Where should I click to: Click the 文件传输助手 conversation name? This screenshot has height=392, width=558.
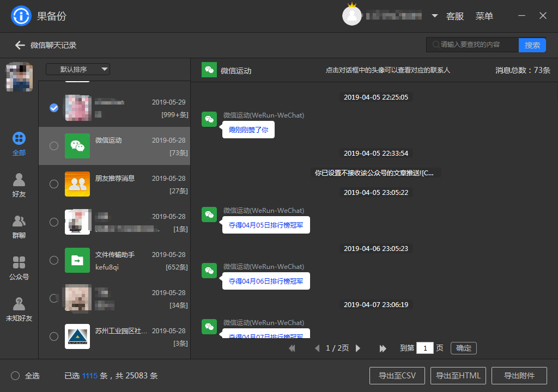pos(115,255)
